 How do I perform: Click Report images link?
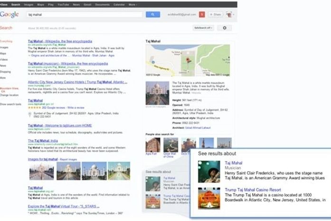[x=68, y=159]
